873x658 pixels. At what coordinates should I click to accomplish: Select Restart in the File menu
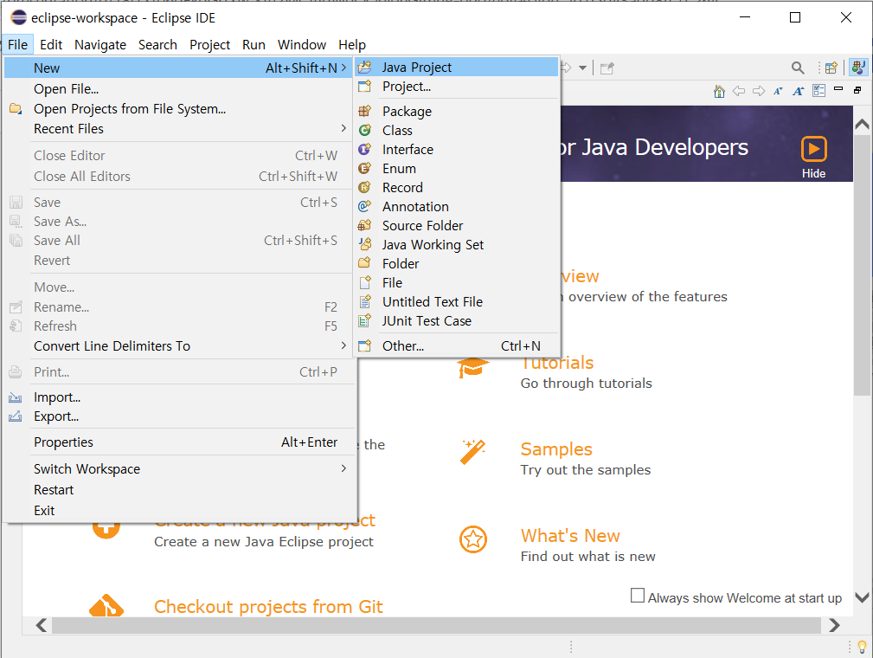(178, 490)
